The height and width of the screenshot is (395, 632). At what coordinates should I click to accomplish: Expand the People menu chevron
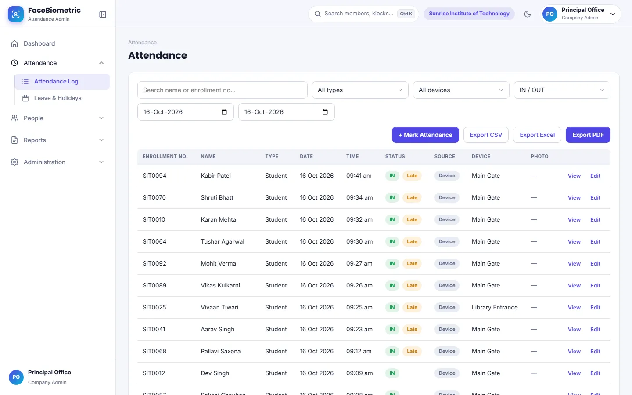pyautogui.click(x=101, y=118)
